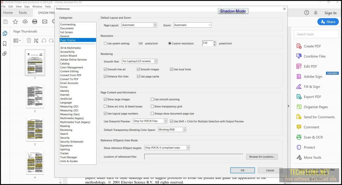Open the Page Layout dropdown
The height and width of the screenshot is (185, 342).
[139, 25]
